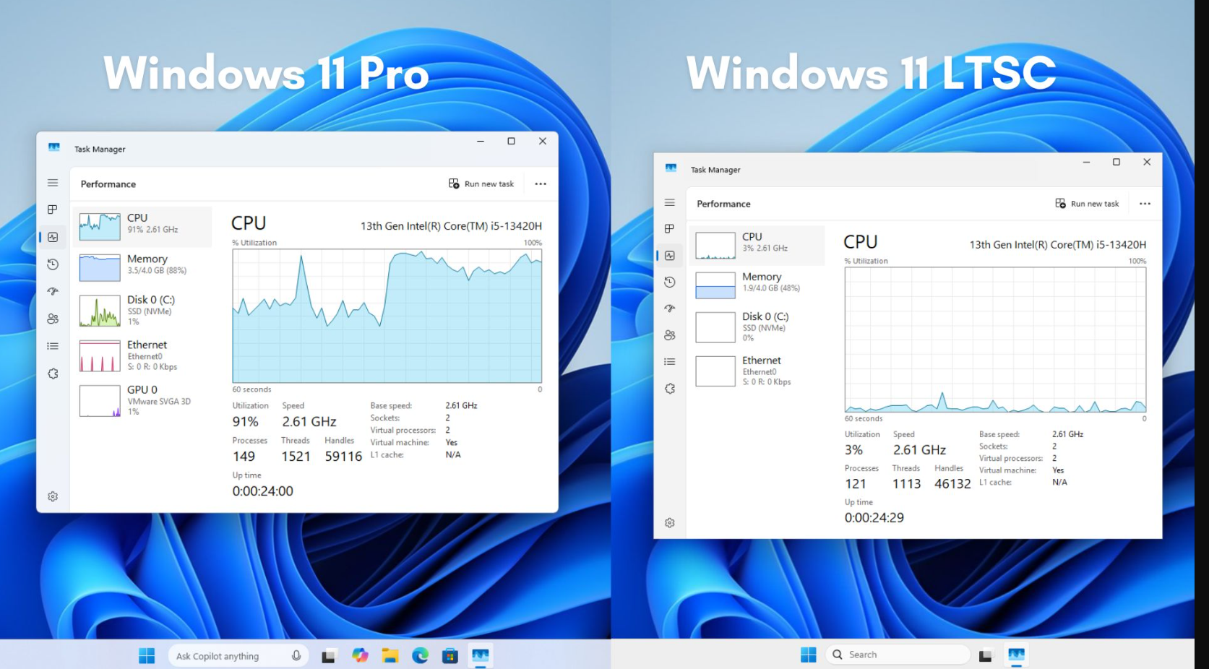Select Performance page icon in LTSC Task Manager
The image size is (1209, 669).
click(x=670, y=256)
